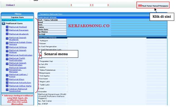Screen dimensions: 176x107
Task: Select the highlighted Maklumat Guru menu item
Action: (x=17, y=20)
